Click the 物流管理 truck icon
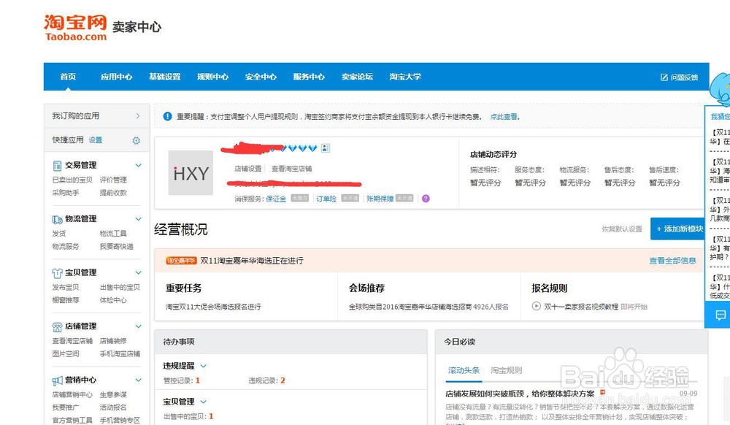730x425 pixels. (57, 219)
